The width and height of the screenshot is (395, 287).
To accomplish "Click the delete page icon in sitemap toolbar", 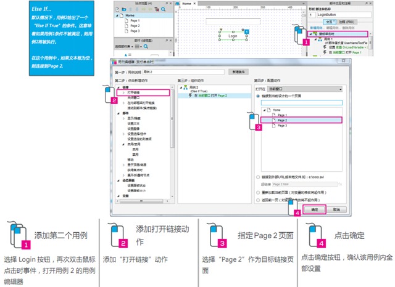I will coord(157,9).
